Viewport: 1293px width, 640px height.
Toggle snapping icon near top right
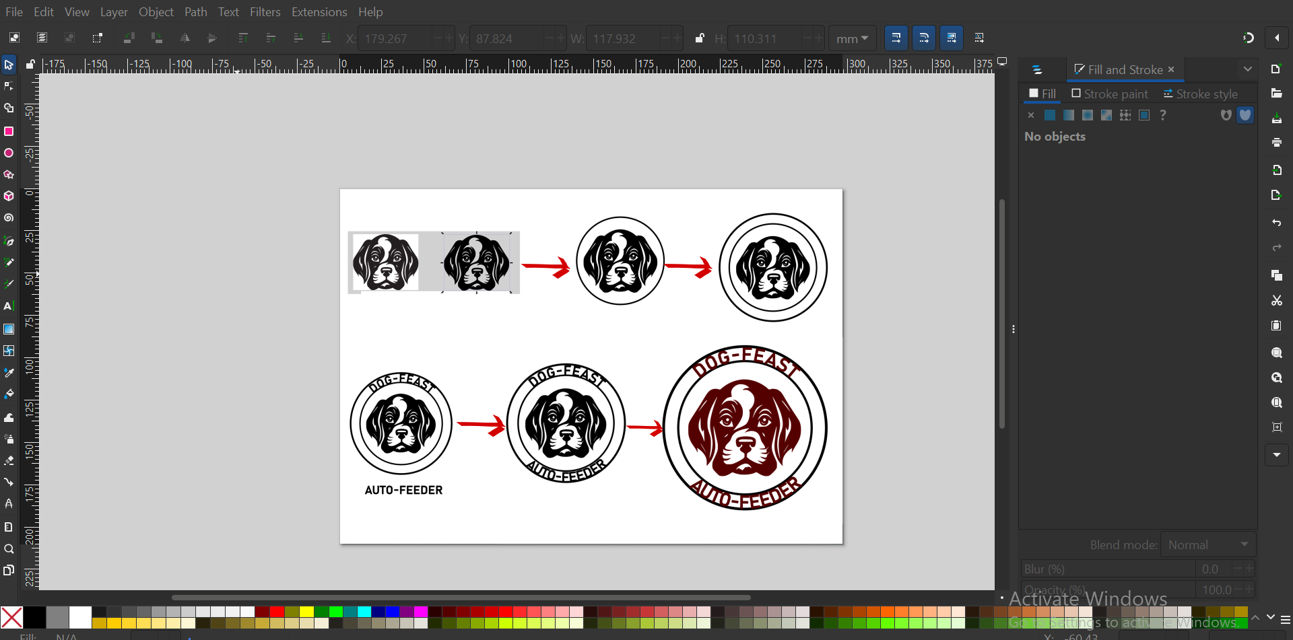pyautogui.click(x=1248, y=38)
